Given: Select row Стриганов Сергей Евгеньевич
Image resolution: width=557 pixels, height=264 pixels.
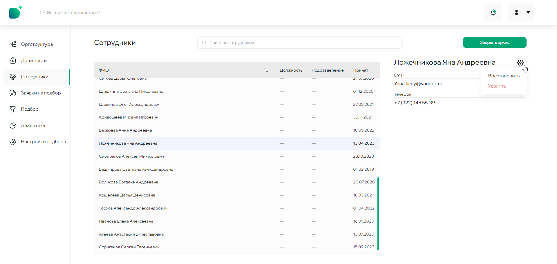Looking at the screenshot, I should click(237, 247).
